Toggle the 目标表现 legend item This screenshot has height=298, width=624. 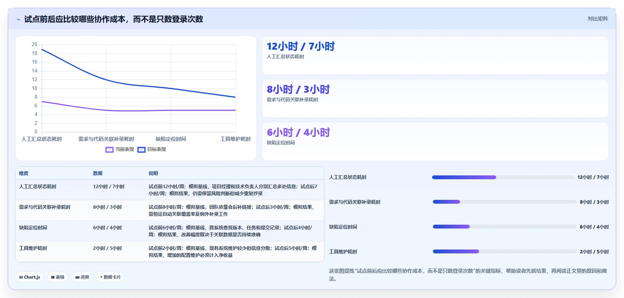point(152,149)
